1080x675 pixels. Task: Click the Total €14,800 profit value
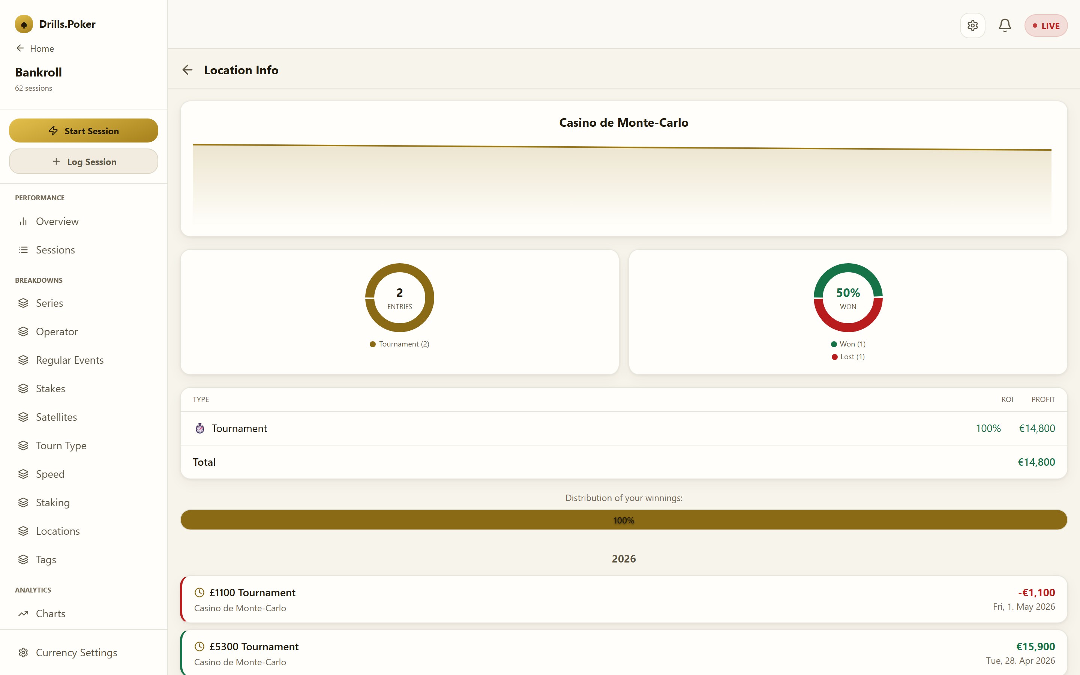(x=1036, y=462)
